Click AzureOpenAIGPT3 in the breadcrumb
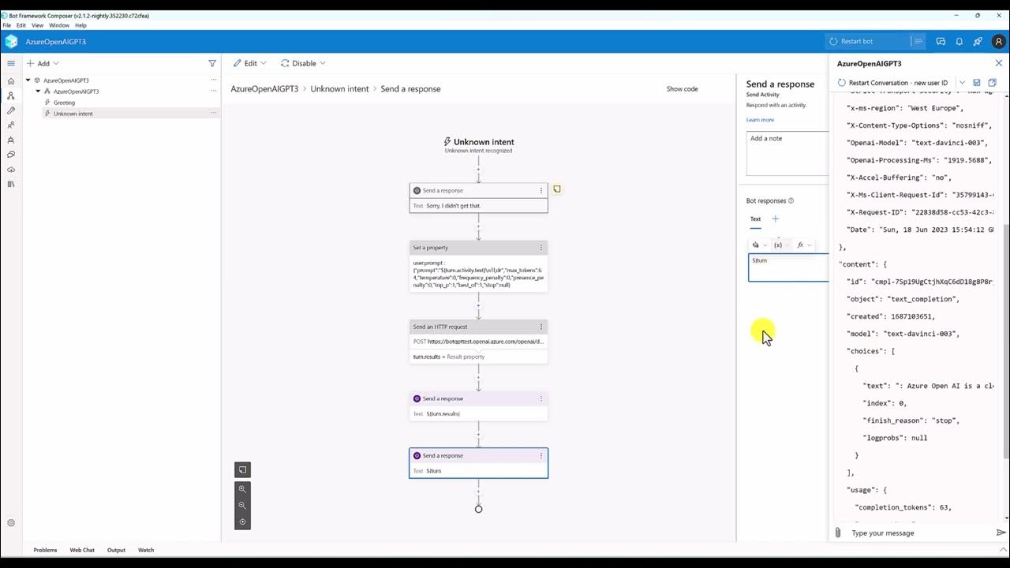 (x=264, y=89)
